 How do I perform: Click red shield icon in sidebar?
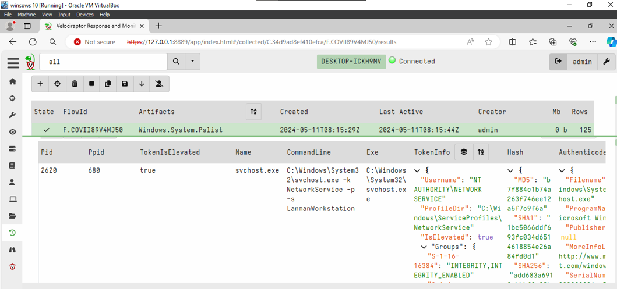point(13,267)
